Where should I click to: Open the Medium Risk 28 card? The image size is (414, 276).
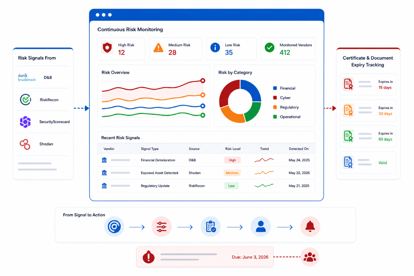176,49
